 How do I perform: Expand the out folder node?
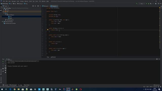coord(4,11)
